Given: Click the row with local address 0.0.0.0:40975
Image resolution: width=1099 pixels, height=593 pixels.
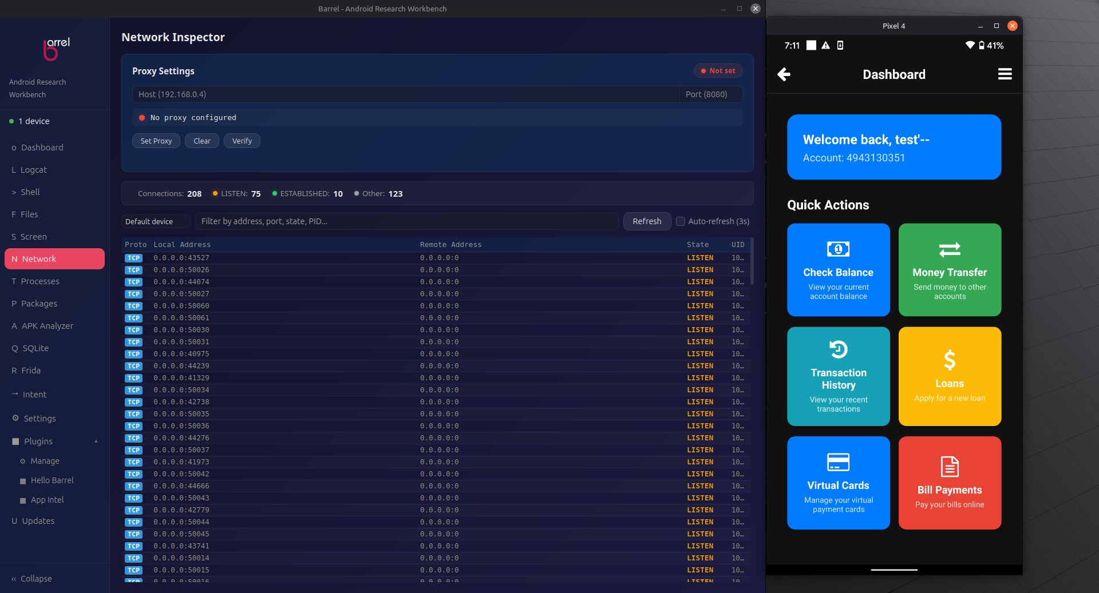Looking at the screenshot, I should 436,354.
